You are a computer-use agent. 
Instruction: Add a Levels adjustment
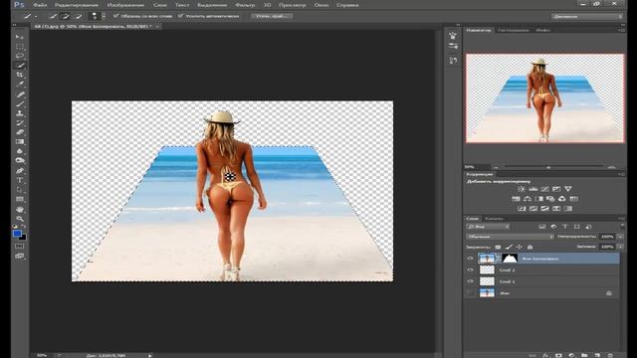click(x=533, y=189)
